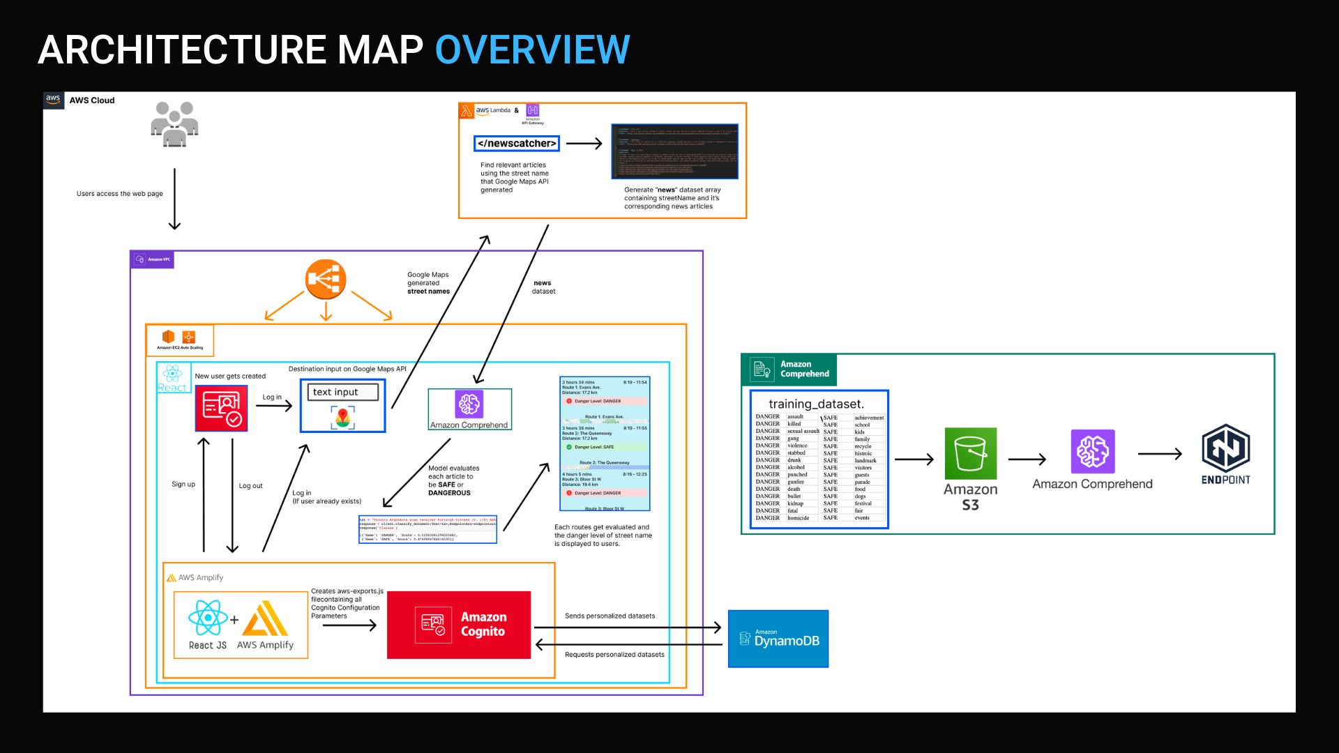Click the red Cognito user icon near React
The image size is (1339, 753).
[221, 408]
